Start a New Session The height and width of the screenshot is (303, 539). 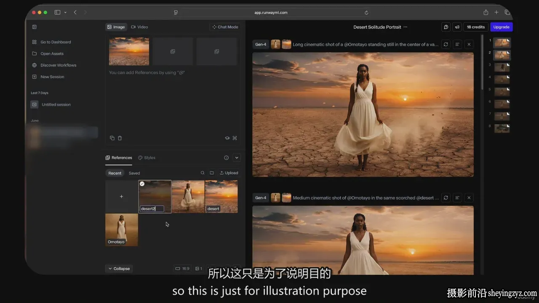pos(48,77)
